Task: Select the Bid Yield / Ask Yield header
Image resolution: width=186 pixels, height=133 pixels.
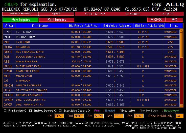Action: [117, 25]
